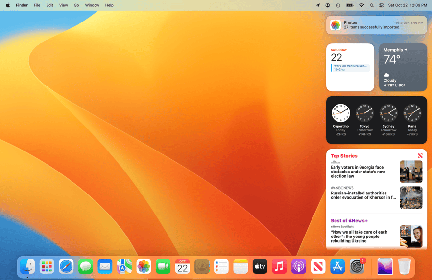Open Mail app in the Dock
This screenshot has height=280, width=432.
[x=105, y=266]
